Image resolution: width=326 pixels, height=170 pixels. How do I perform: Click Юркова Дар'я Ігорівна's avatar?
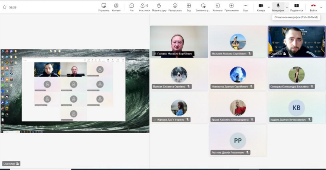coord(179,107)
